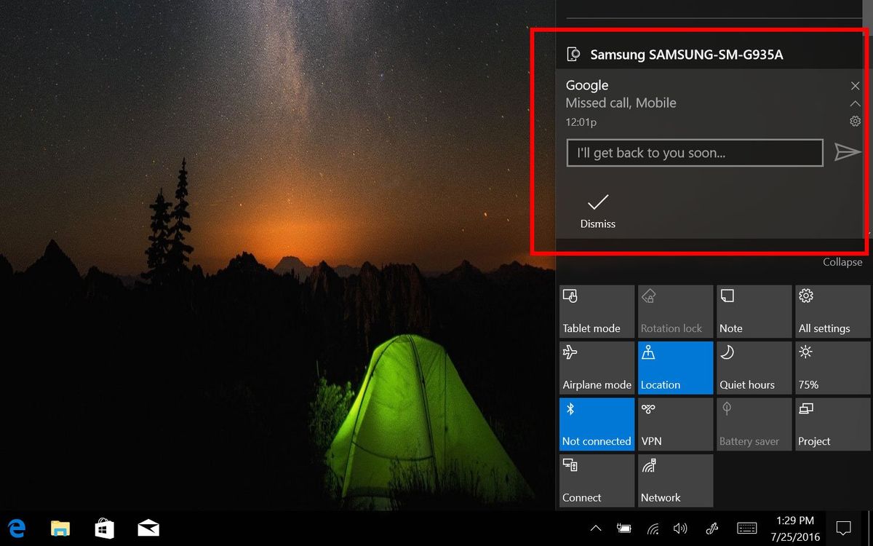Open the VPN quick action
This screenshot has width=873, height=546.
(675, 424)
